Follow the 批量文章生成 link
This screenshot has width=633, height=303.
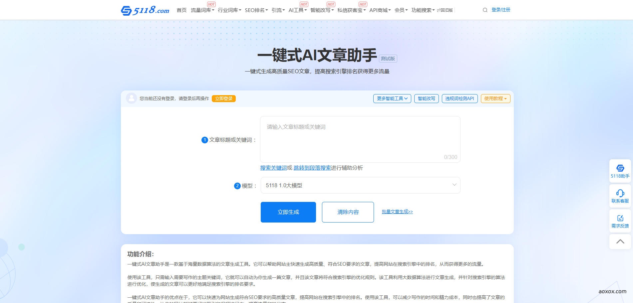397,212
